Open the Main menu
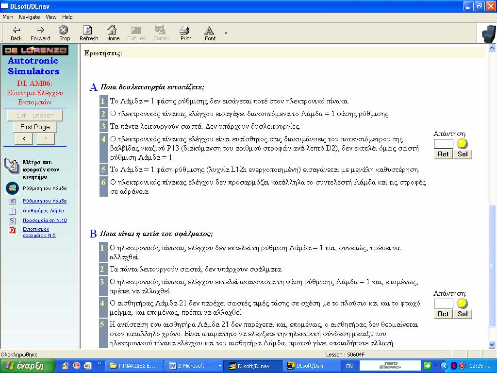497x373 pixels. click(x=8, y=17)
